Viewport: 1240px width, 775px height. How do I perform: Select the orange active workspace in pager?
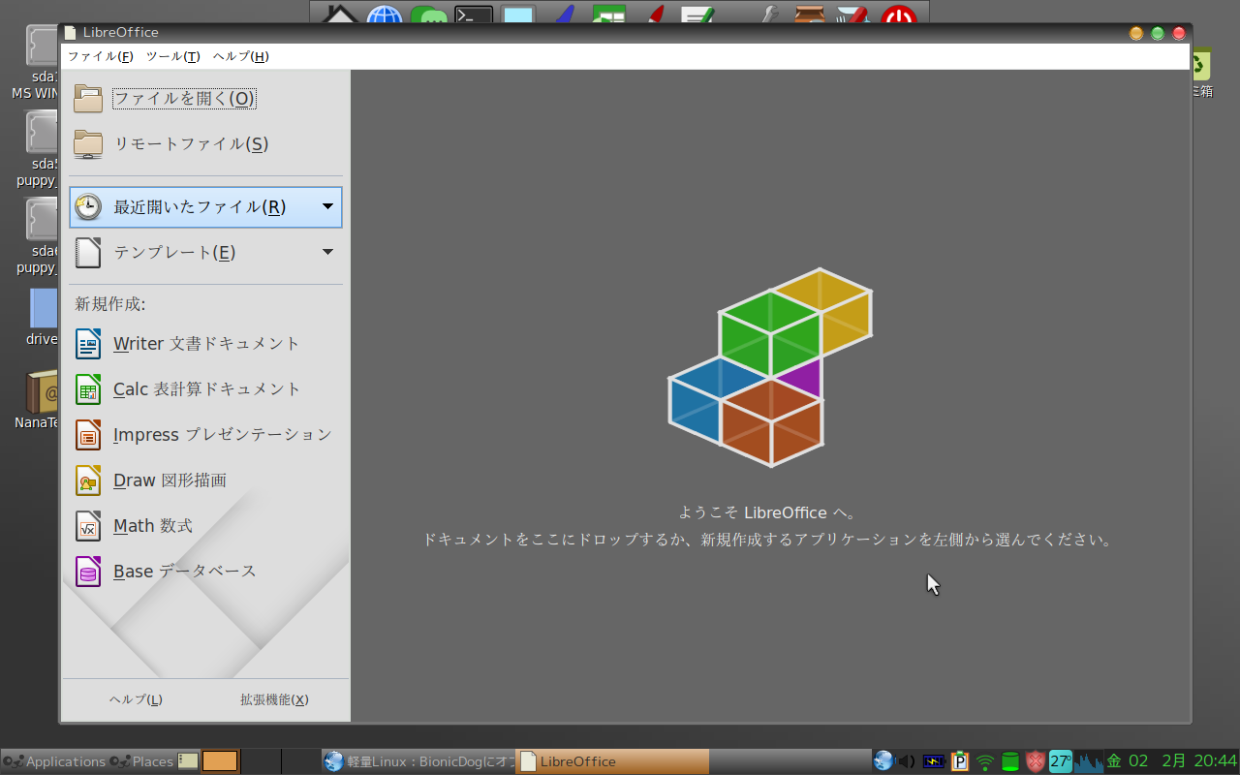pos(220,761)
